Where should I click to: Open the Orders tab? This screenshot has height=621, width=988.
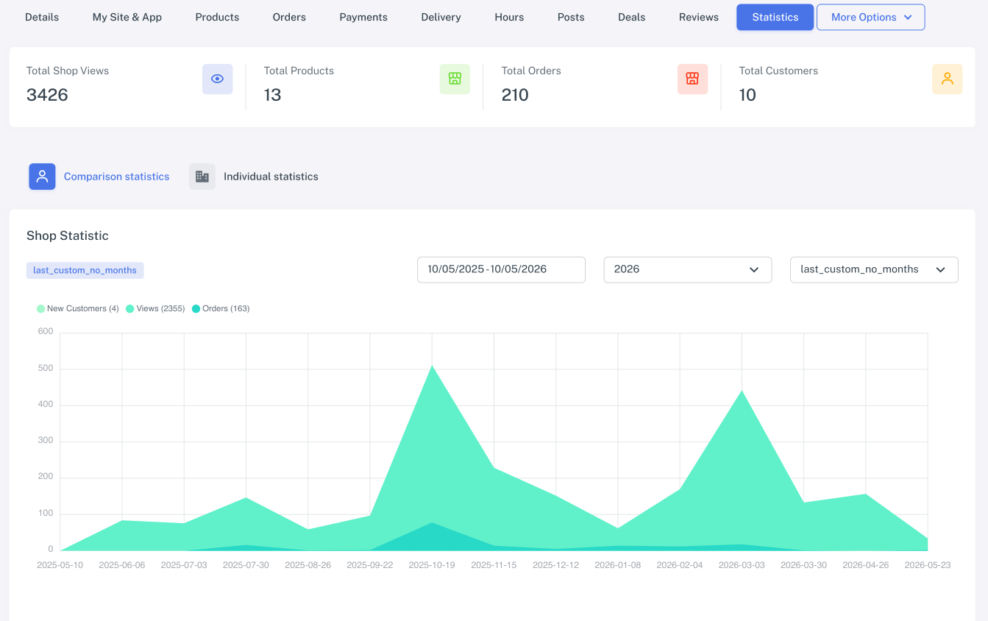(x=289, y=17)
